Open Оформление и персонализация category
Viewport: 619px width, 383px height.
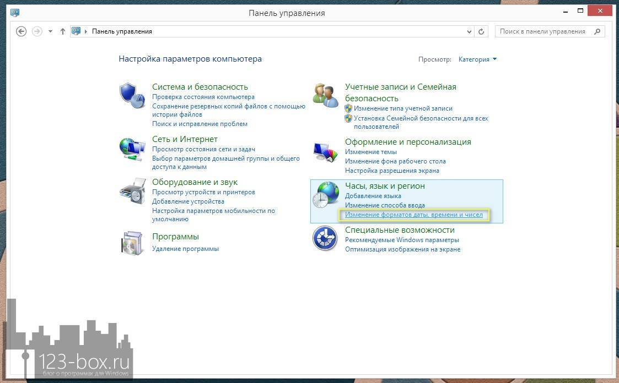[408, 142]
